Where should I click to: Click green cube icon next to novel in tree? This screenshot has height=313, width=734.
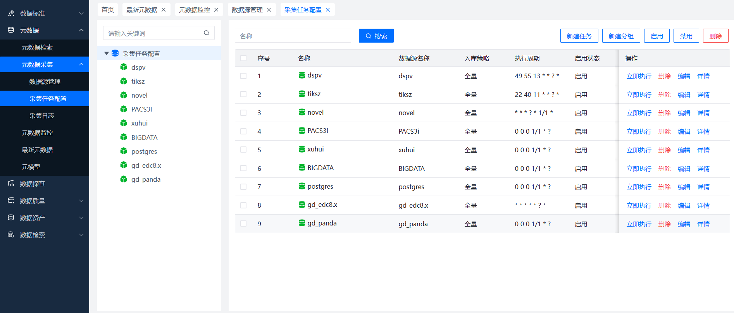coord(124,95)
